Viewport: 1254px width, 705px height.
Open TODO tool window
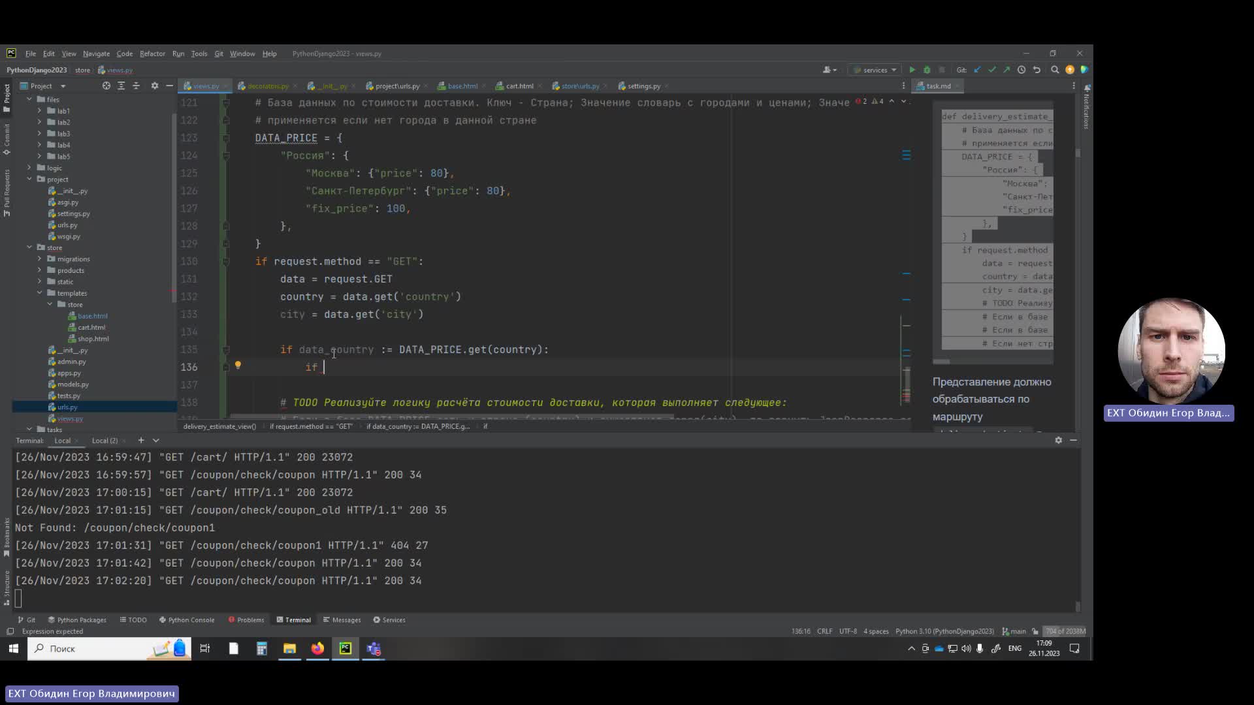133,620
